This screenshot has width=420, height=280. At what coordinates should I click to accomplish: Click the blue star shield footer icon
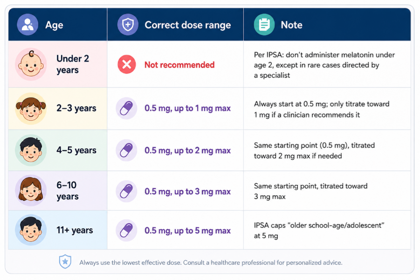click(x=65, y=261)
